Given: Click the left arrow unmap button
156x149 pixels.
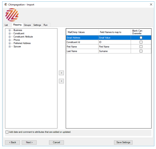Looking at the screenshot, I should pos(61,81).
